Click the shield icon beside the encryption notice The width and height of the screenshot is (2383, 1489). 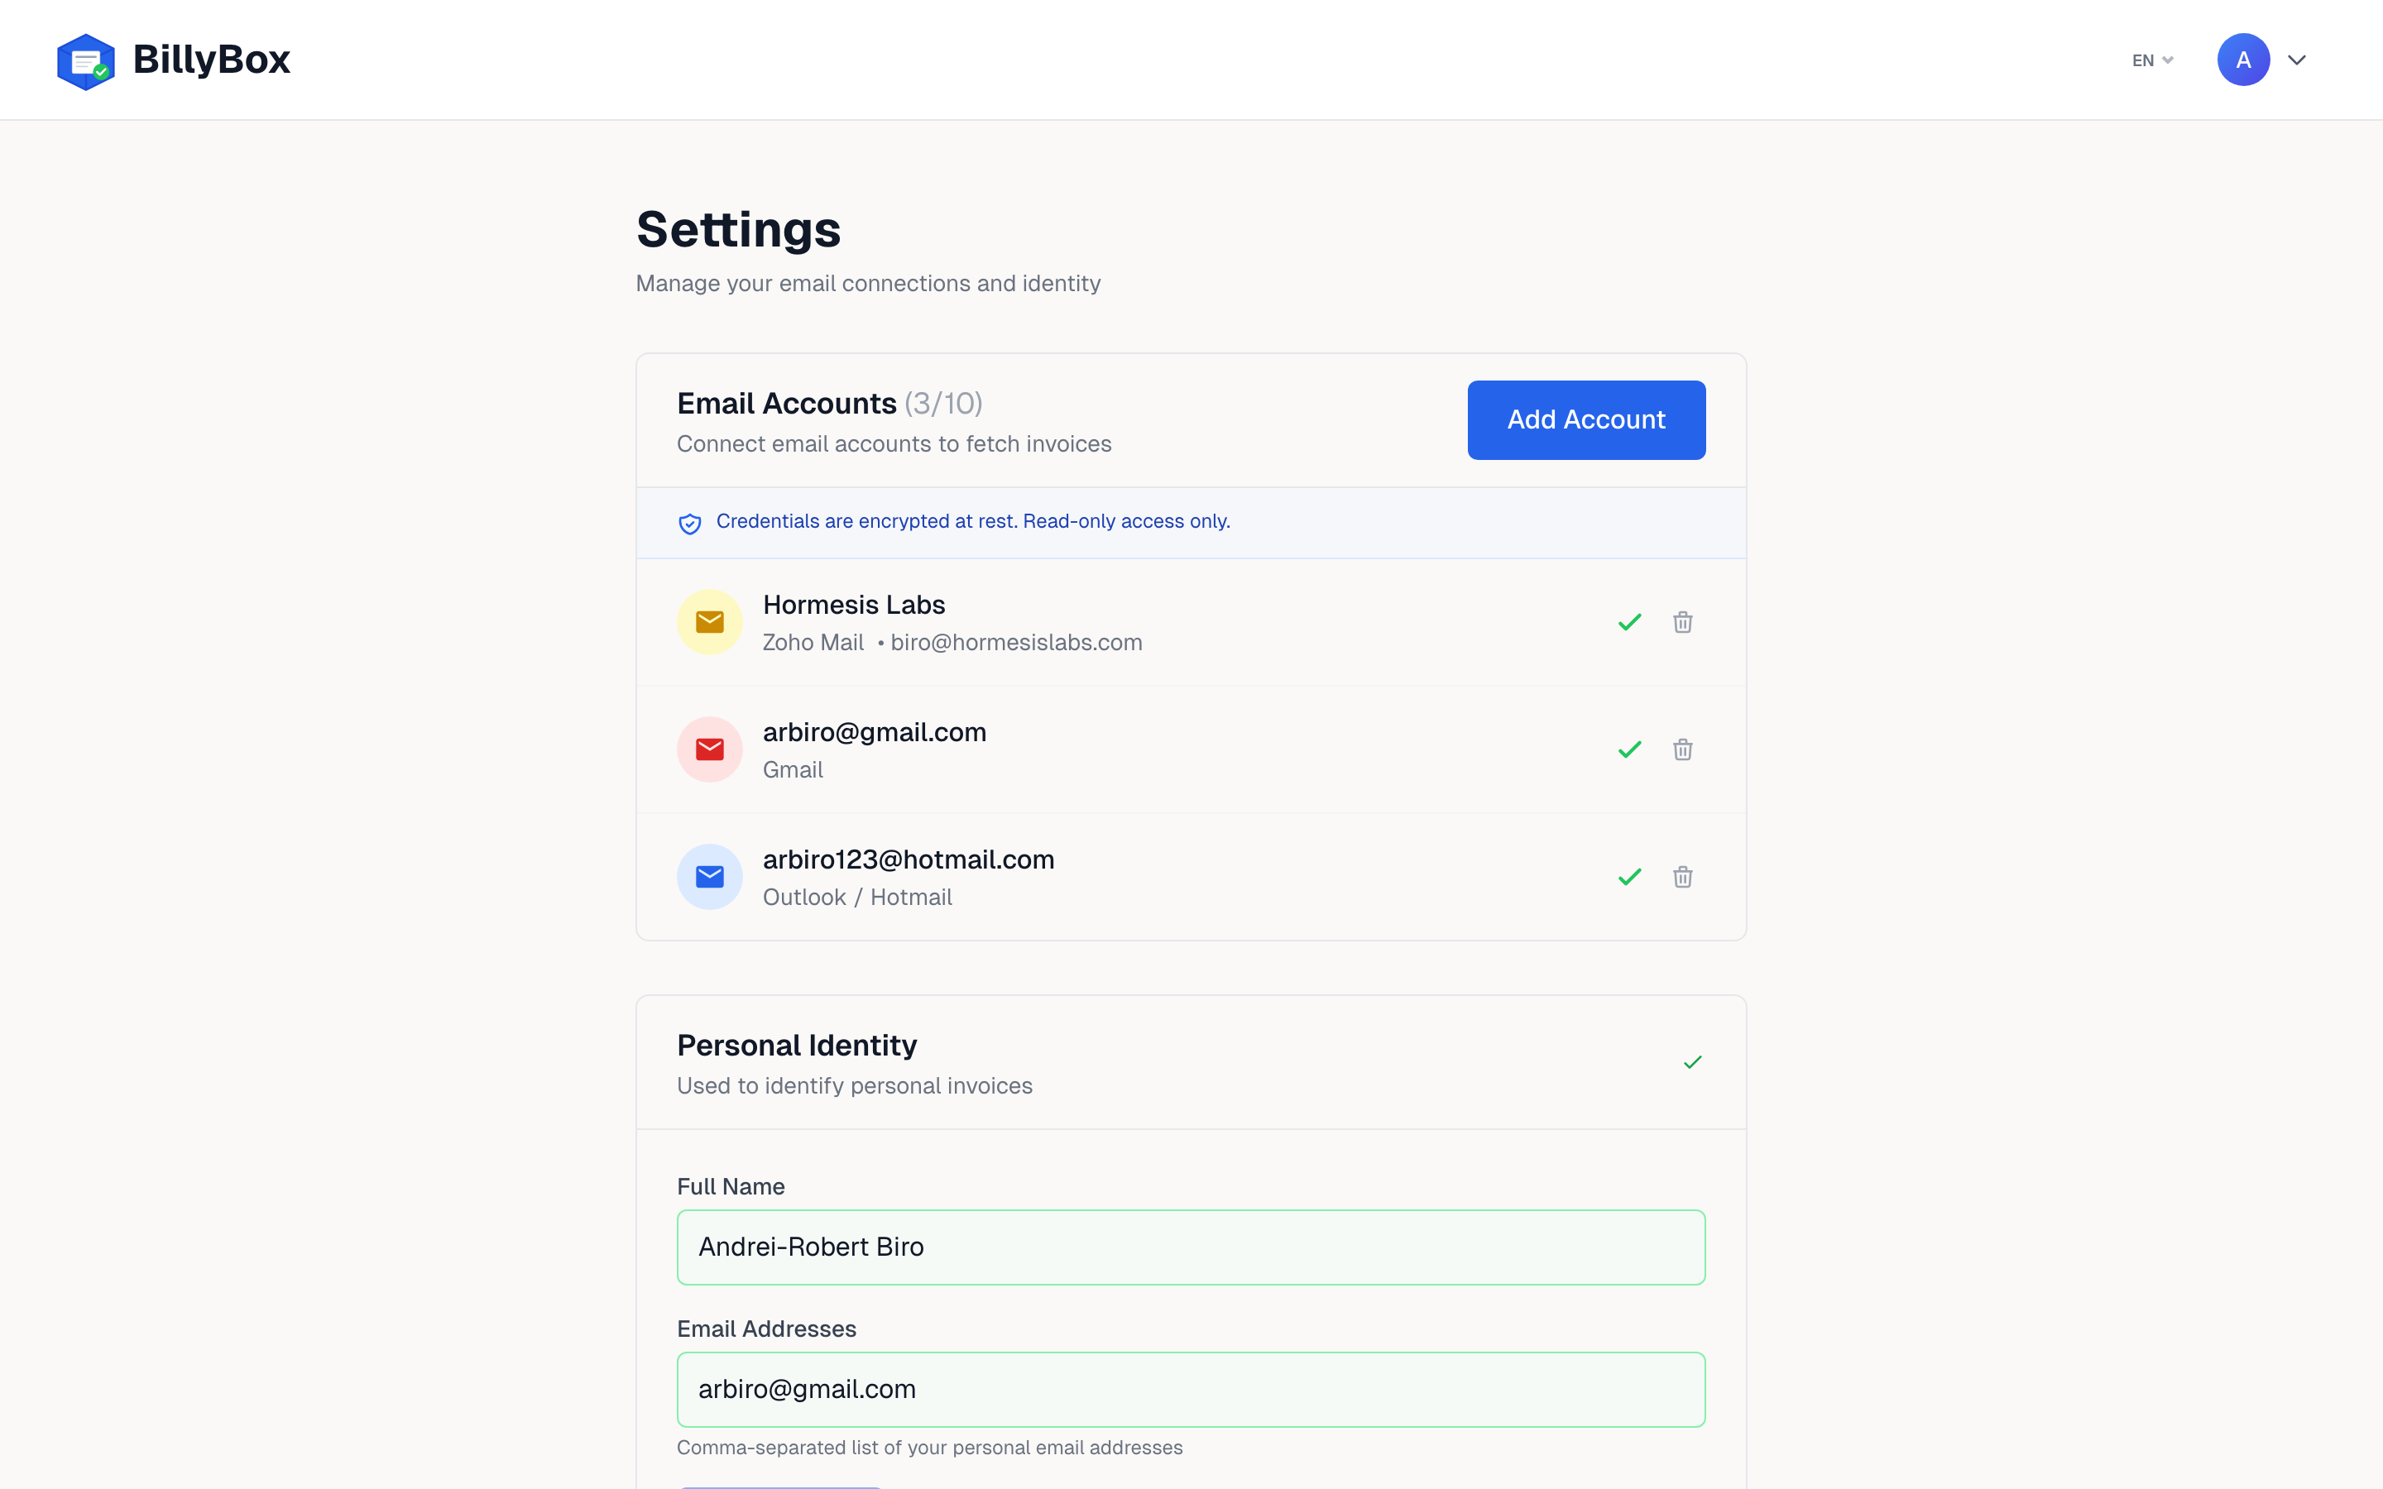[x=690, y=523]
